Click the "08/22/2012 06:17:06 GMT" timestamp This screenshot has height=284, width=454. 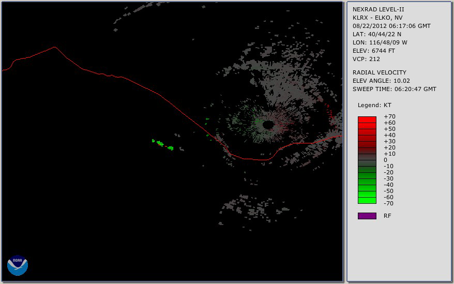[391, 26]
